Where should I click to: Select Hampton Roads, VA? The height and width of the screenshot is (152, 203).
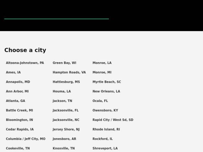tap(69, 72)
